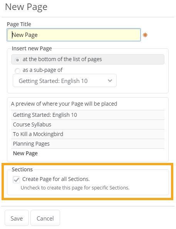Click the Cancel button
The image size is (176, 229).
pos(45,218)
